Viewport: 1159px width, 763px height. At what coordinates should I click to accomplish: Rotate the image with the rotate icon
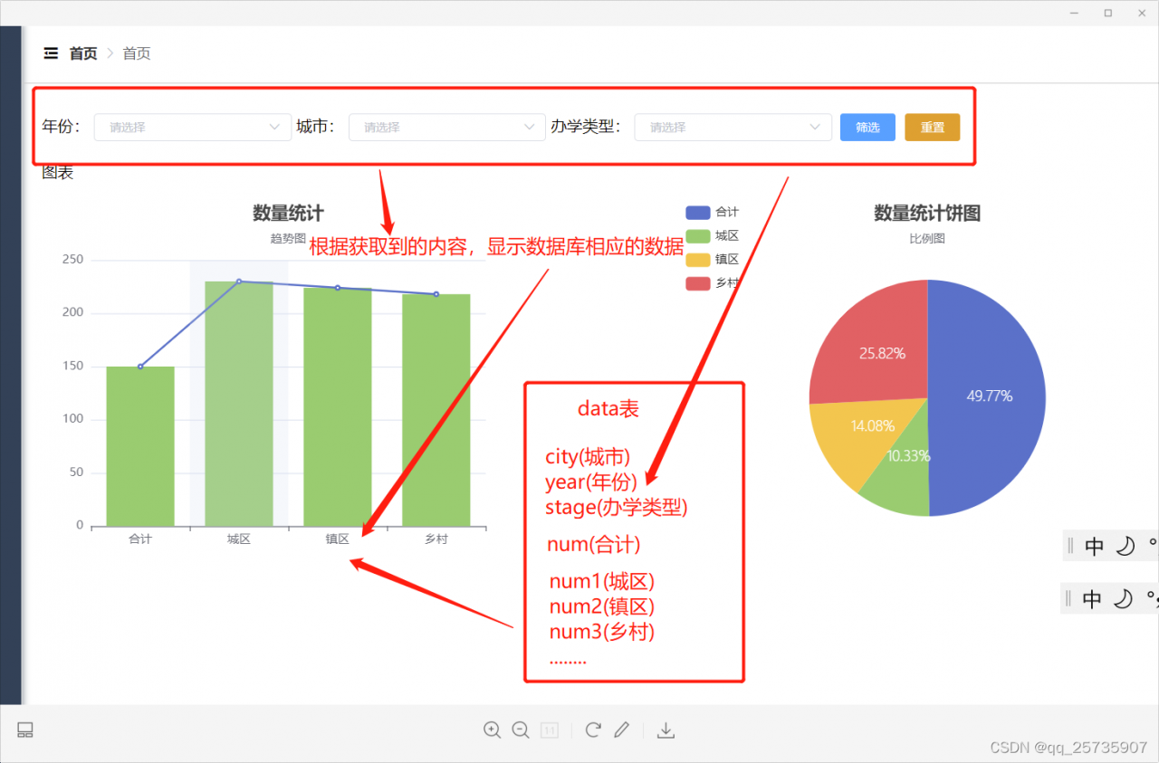[593, 730]
